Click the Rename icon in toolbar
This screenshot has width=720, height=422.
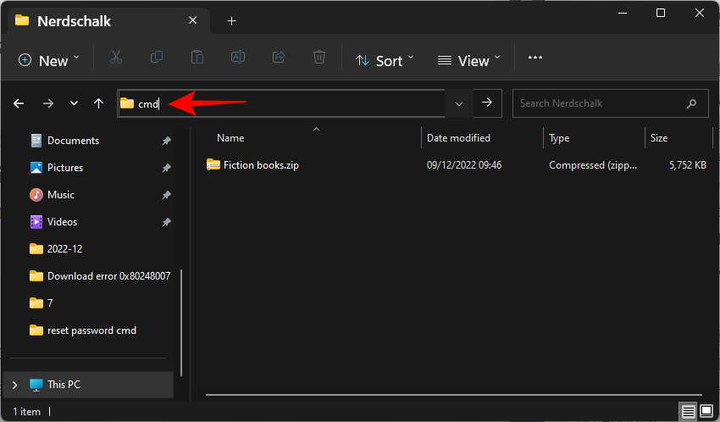238,58
